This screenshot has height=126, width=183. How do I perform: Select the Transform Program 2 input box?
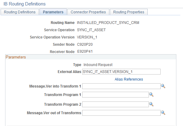[115, 104]
